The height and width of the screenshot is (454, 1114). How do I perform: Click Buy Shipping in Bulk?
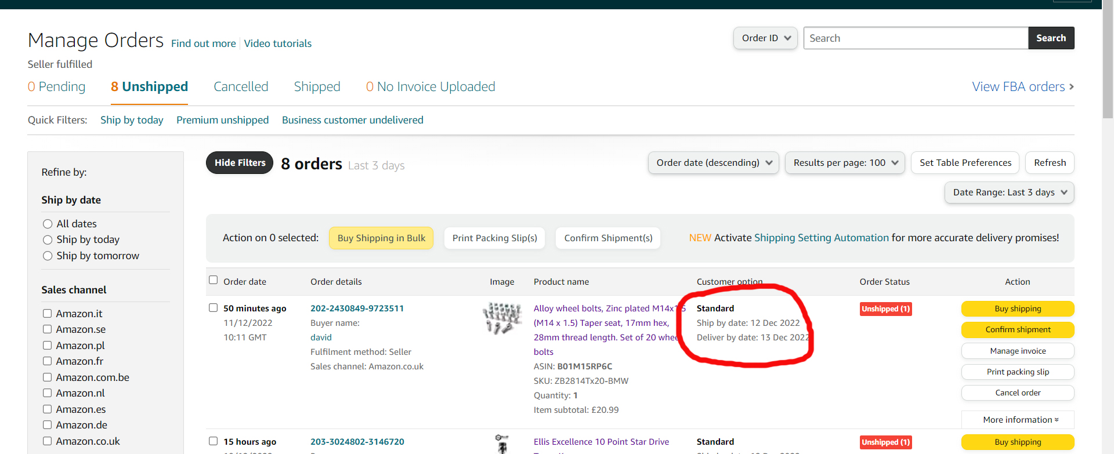tap(381, 238)
